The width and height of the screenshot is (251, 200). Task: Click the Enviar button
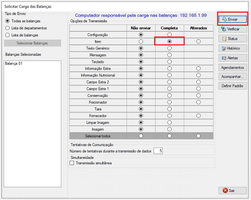232,19
